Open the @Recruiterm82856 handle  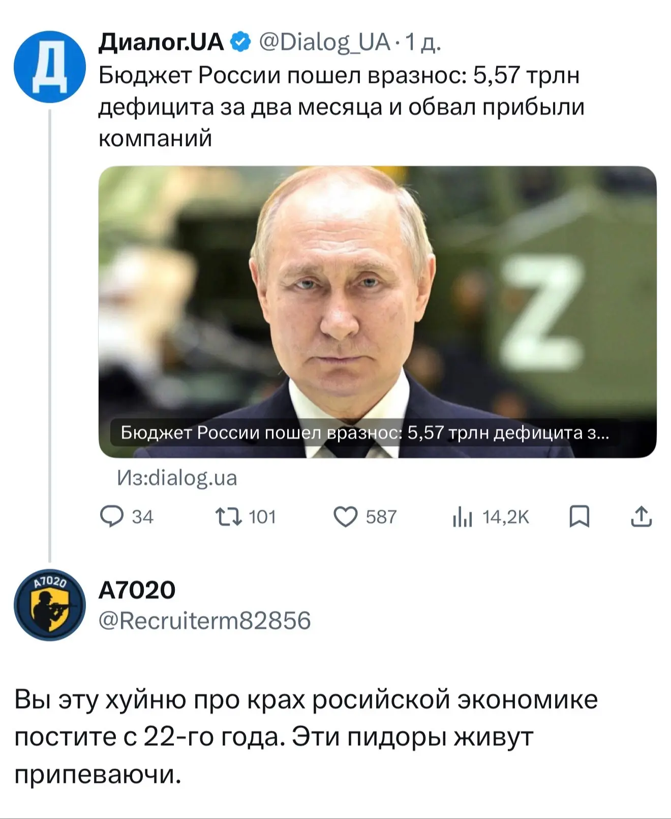[x=204, y=621]
